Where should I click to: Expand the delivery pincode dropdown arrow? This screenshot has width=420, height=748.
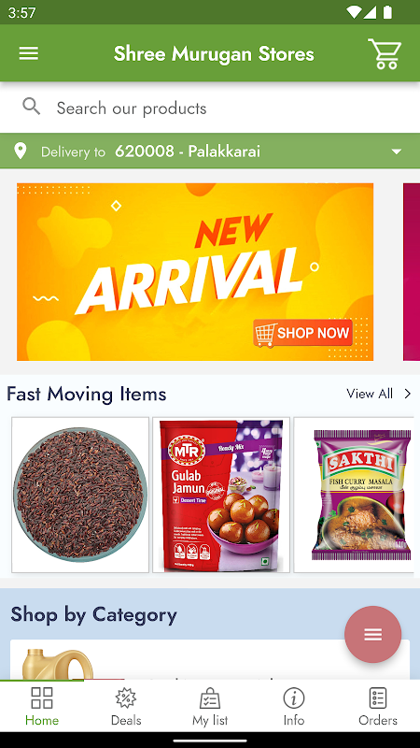click(396, 151)
